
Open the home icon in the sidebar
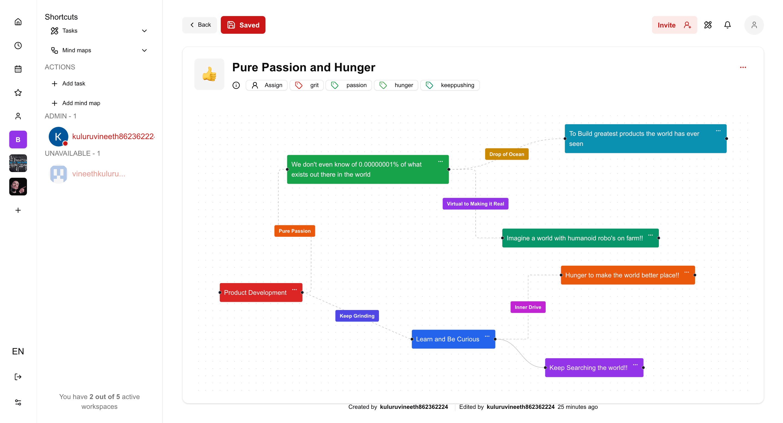18,22
